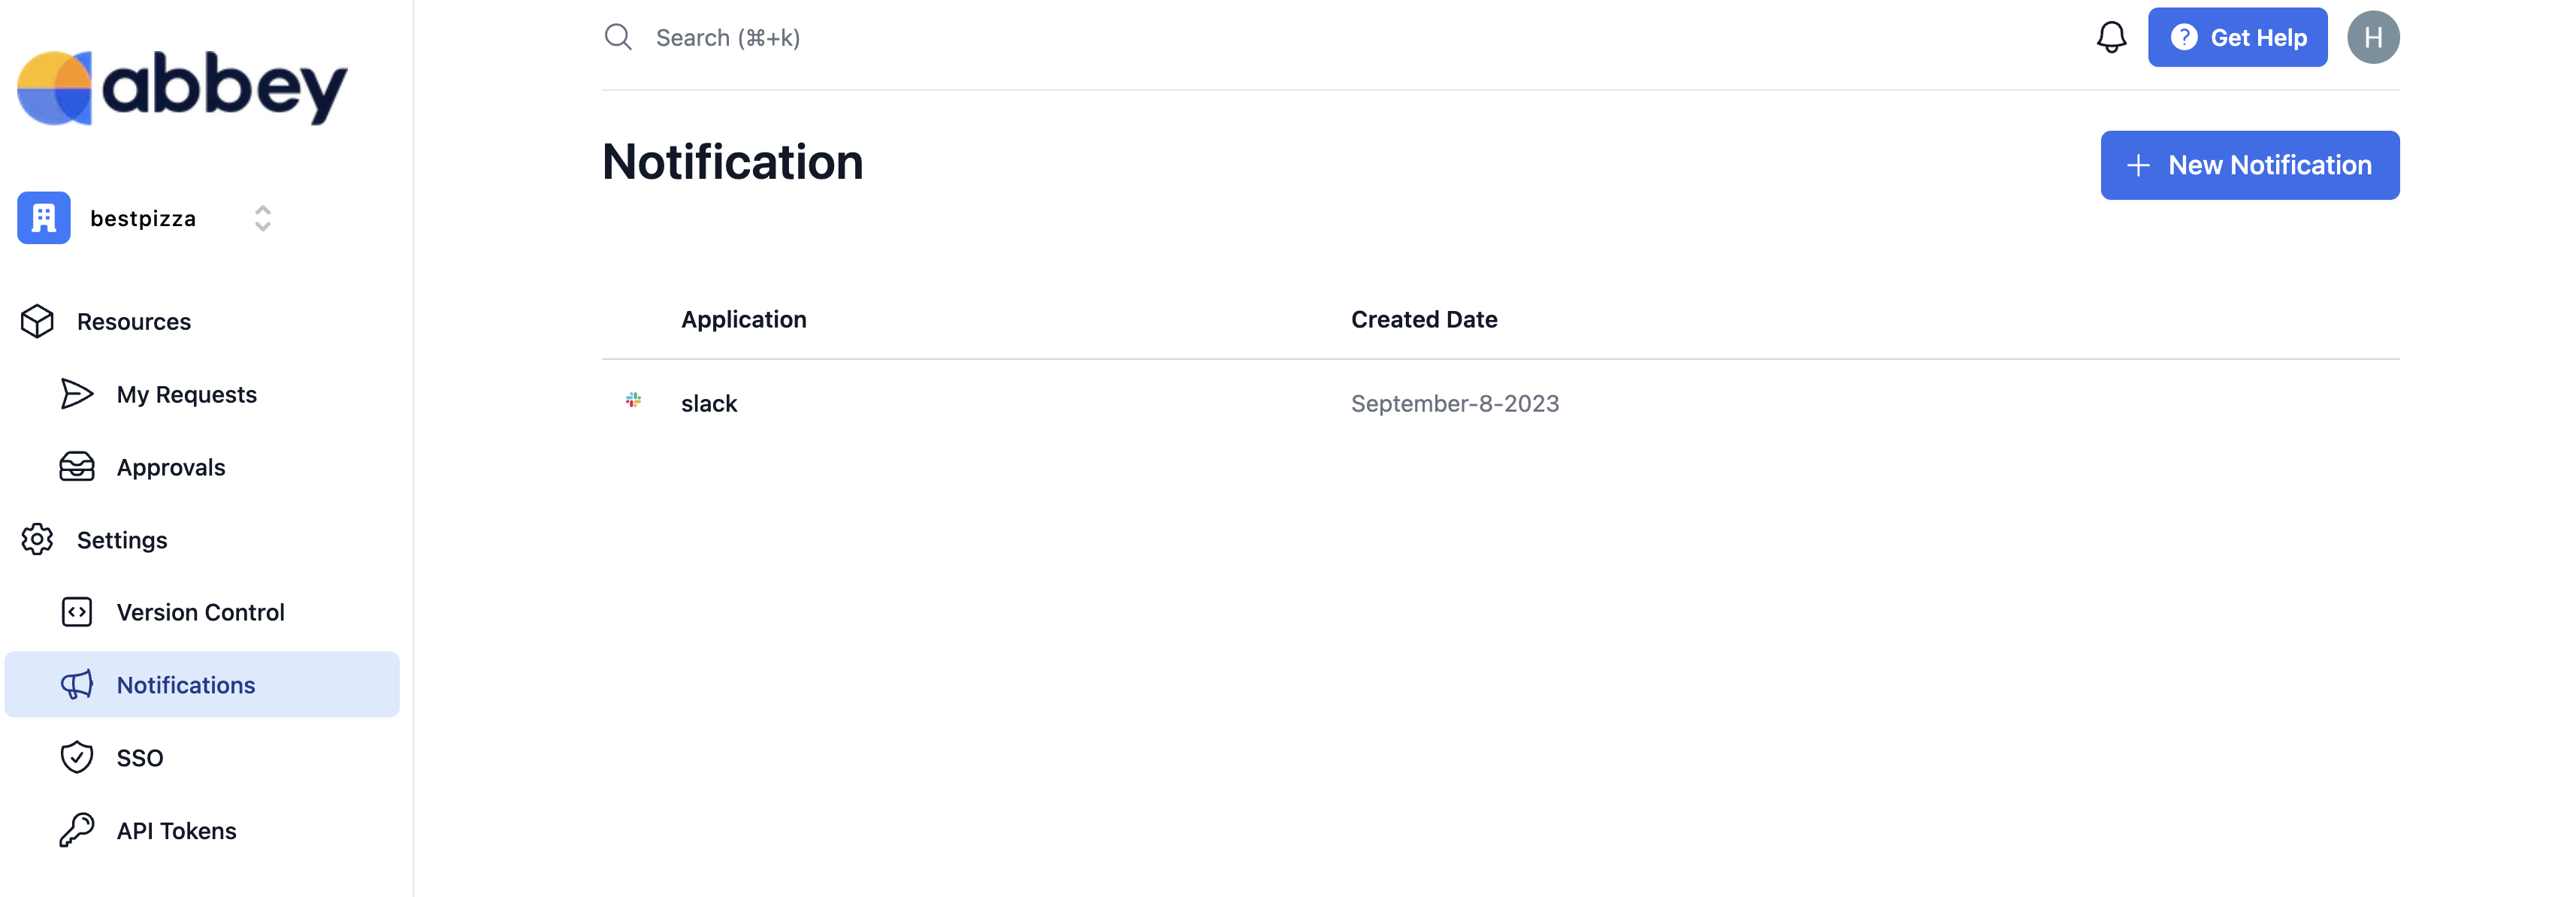Expand the bestpizza organization switcher

point(262,218)
